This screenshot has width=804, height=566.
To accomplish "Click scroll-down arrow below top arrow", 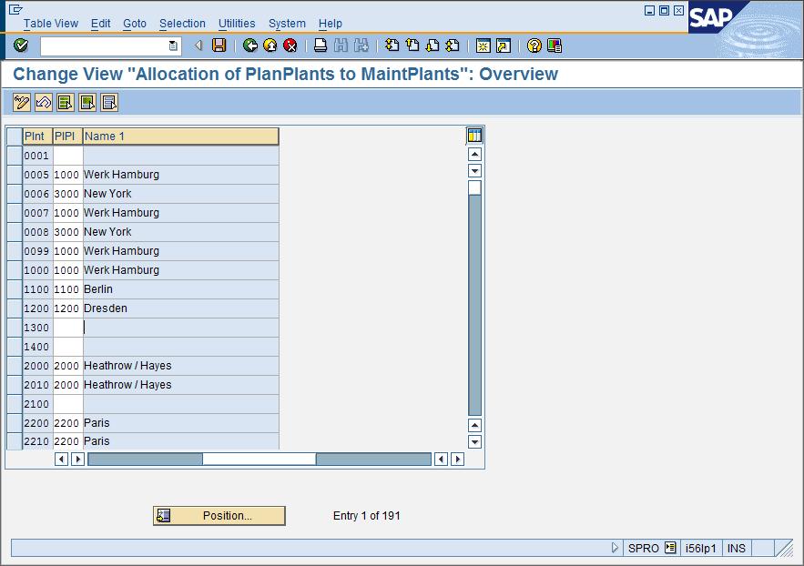I will coord(474,170).
